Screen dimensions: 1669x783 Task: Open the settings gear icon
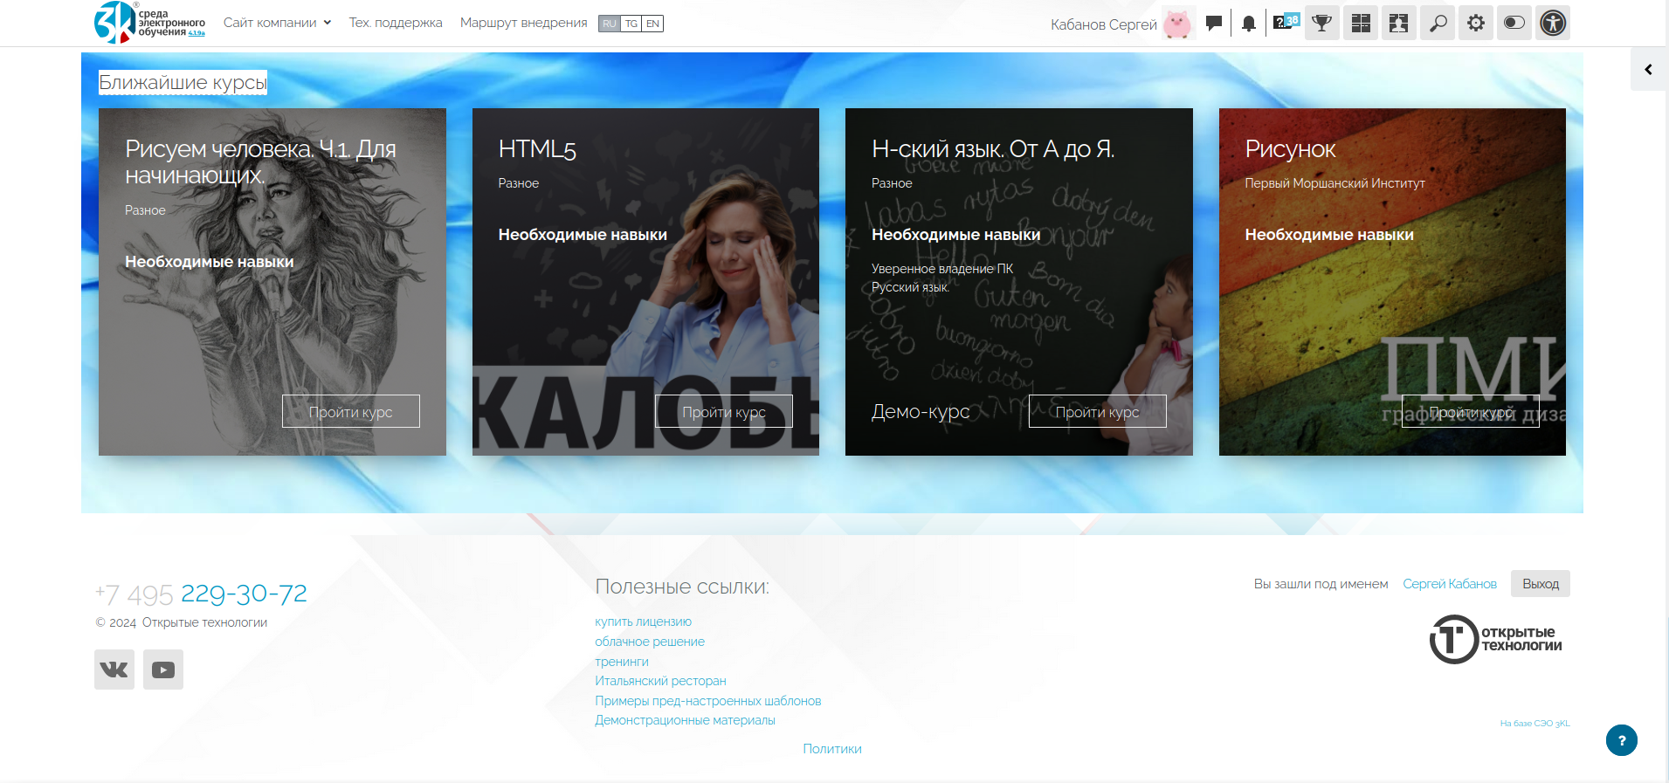point(1476,23)
